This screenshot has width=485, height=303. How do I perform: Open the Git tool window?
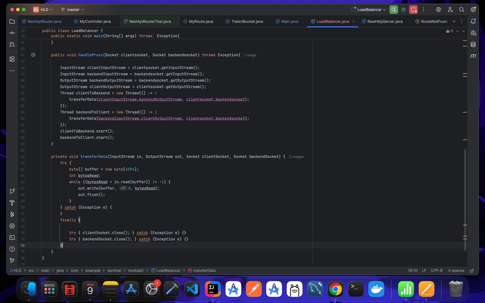tap(12, 260)
